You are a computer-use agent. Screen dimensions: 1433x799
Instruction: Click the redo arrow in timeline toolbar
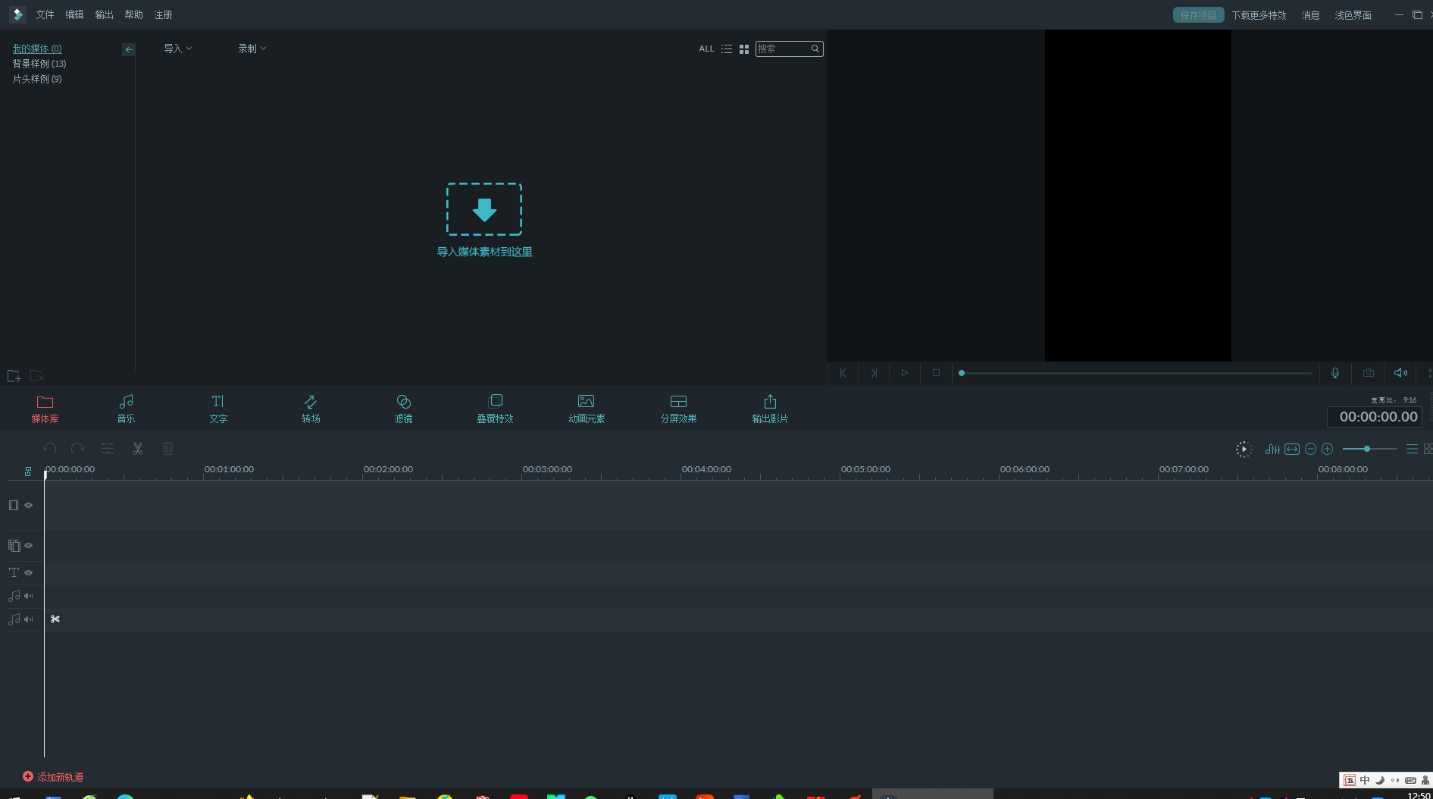point(77,449)
